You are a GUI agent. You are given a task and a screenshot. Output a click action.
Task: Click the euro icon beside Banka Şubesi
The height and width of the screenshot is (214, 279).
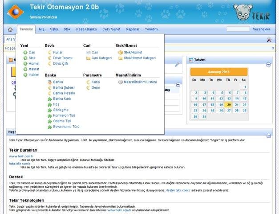[50, 87]
